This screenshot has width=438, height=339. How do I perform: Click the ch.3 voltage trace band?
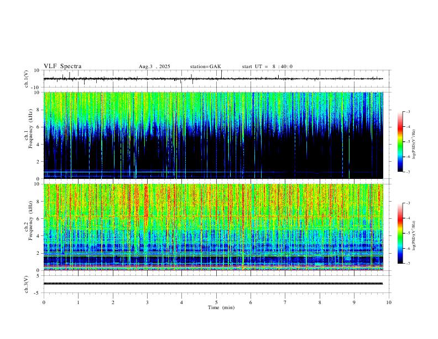coord(213,284)
